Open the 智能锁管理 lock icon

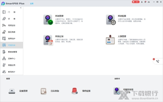pos(4,52)
